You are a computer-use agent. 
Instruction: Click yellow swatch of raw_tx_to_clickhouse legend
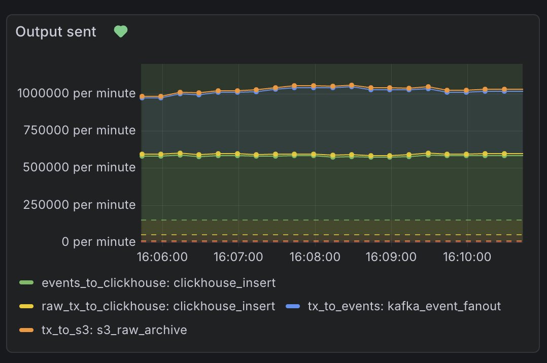click(26, 307)
